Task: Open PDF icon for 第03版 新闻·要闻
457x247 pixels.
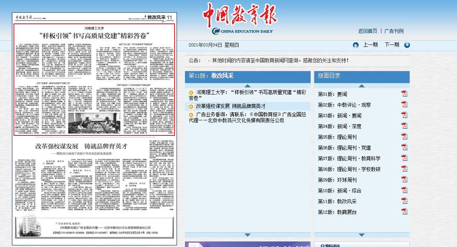Action: coord(404,115)
